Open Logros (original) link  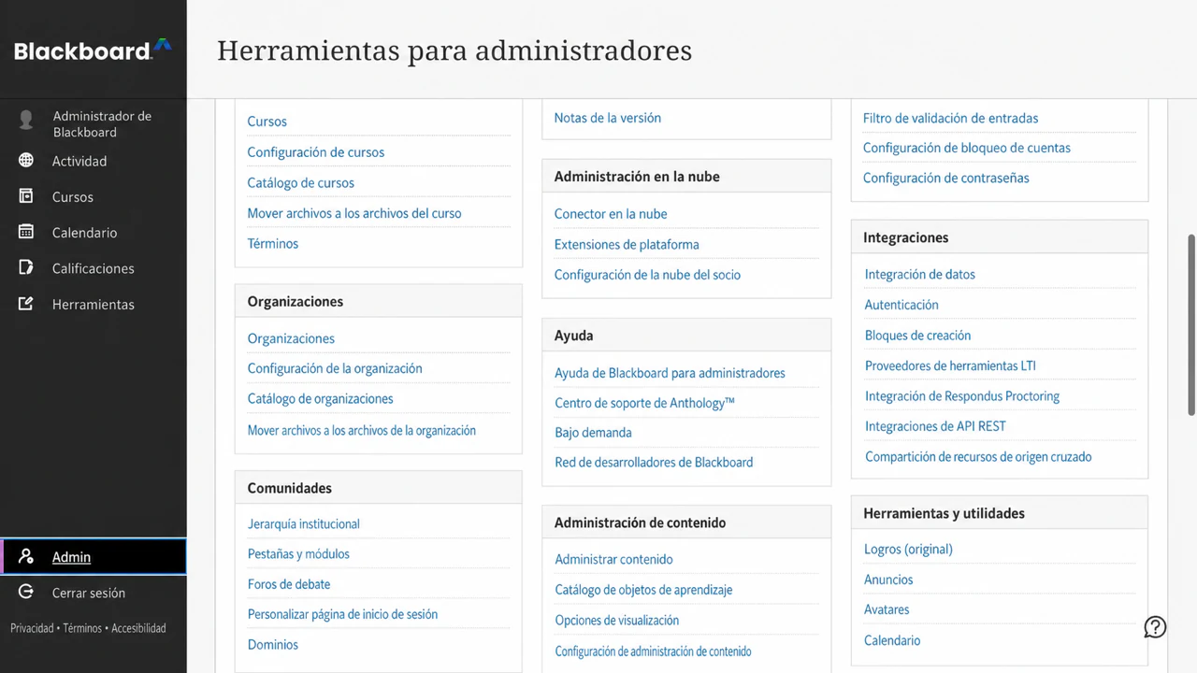[x=908, y=549]
